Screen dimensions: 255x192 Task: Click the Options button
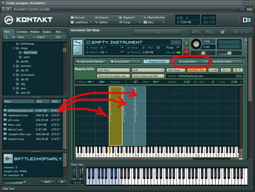pos(106,22)
